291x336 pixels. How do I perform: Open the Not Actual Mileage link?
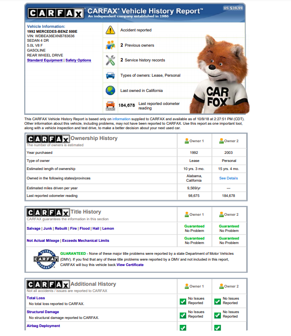[x=43, y=240]
